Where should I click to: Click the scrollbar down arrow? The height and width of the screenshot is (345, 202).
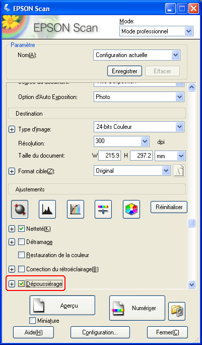[192, 284]
